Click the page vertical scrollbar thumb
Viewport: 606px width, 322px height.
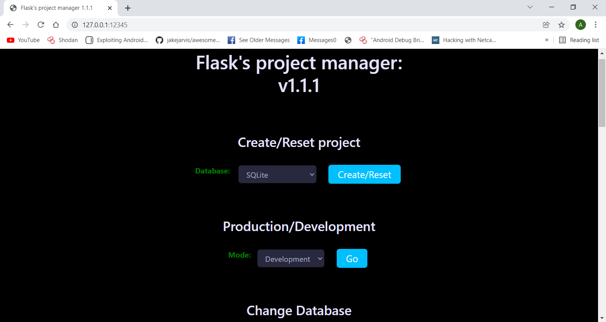click(x=602, y=93)
